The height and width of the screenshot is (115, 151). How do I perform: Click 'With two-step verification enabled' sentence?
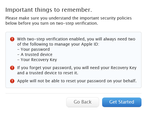tap(76, 42)
